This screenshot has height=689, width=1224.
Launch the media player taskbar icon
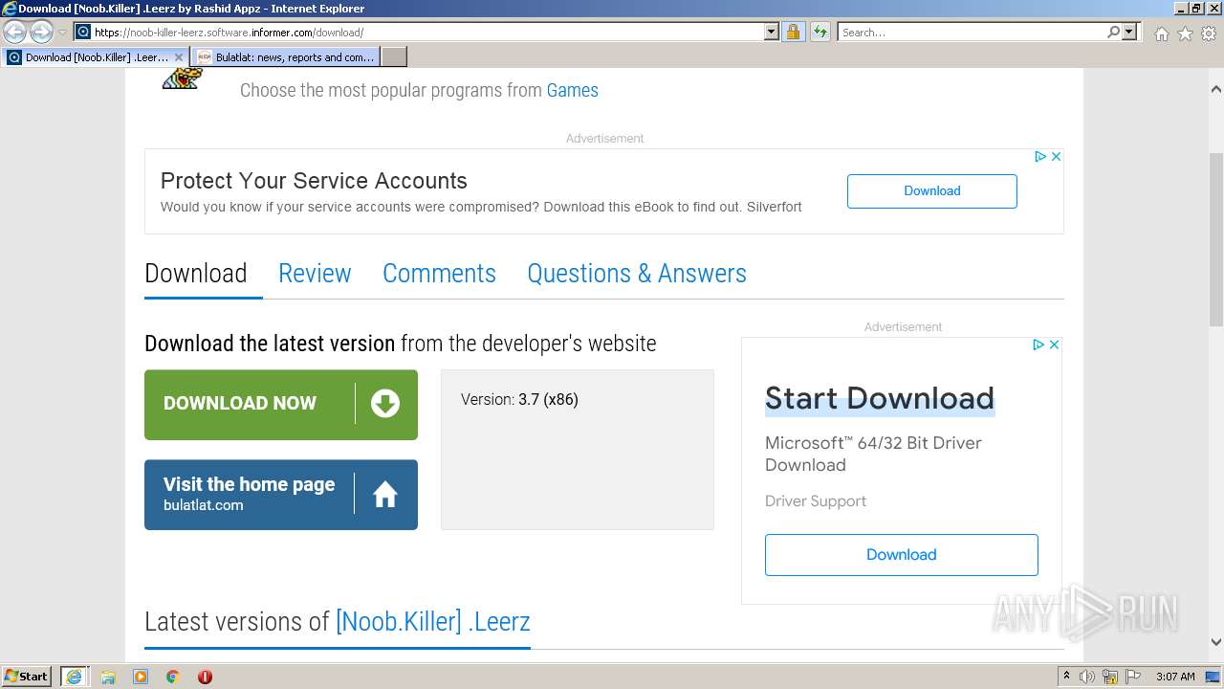pos(141,677)
